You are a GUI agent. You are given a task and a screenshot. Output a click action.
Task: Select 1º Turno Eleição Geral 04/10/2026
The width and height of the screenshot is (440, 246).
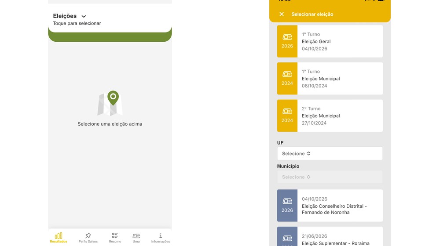click(330, 41)
